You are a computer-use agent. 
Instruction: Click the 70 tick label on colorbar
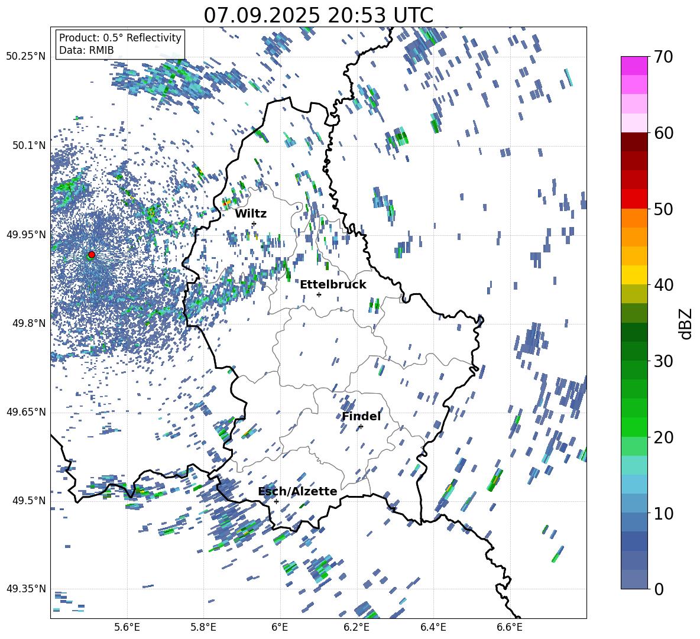[663, 57]
